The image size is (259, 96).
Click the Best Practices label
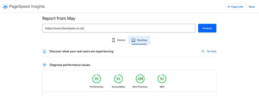click(140, 87)
